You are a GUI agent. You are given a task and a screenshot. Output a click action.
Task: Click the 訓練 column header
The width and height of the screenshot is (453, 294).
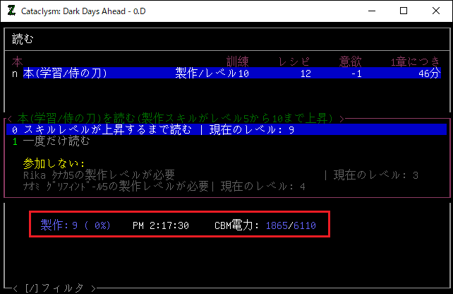click(237, 61)
